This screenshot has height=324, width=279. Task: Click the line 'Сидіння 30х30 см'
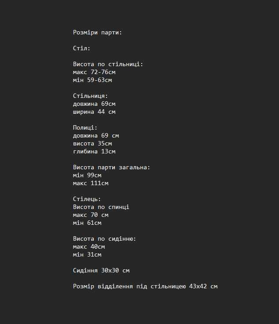click(101, 271)
